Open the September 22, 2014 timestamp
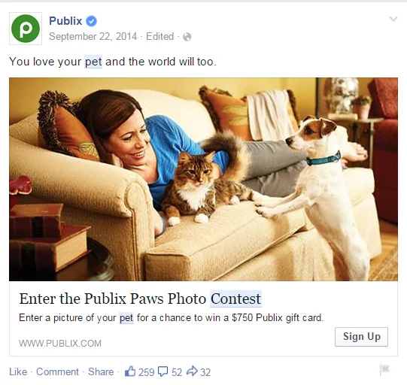 pos(93,37)
